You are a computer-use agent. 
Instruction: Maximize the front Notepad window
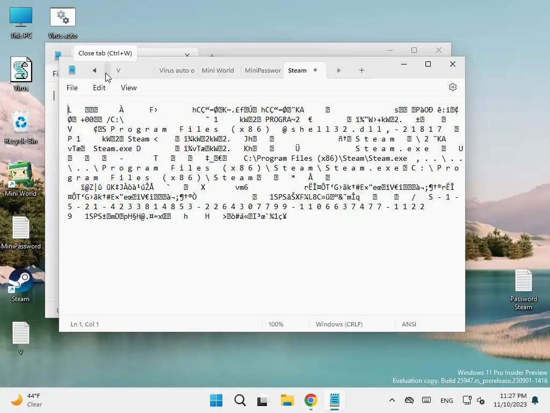point(428,64)
